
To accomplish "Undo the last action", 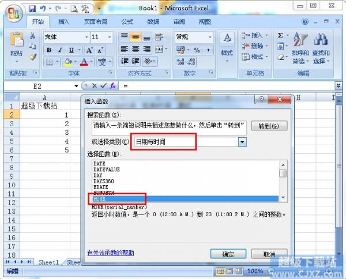I will coord(43,9).
